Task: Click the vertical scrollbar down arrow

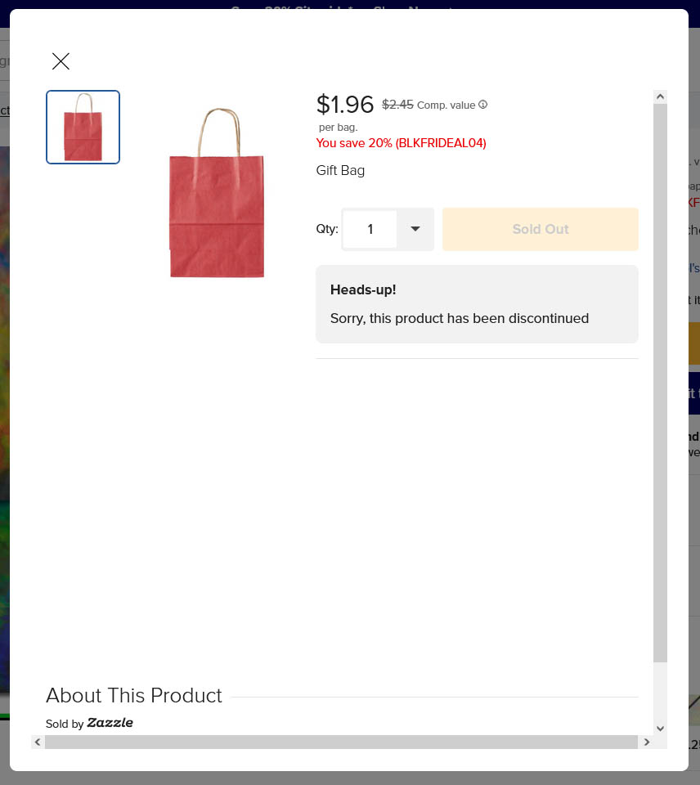Action: tap(660, 729)
